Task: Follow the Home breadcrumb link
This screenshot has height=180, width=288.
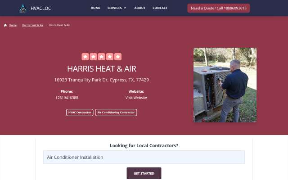Action: pos(13,25)
